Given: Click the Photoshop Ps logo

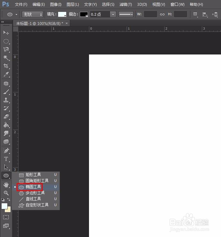Looking at the screenshot, I should (x=6, y=4).
